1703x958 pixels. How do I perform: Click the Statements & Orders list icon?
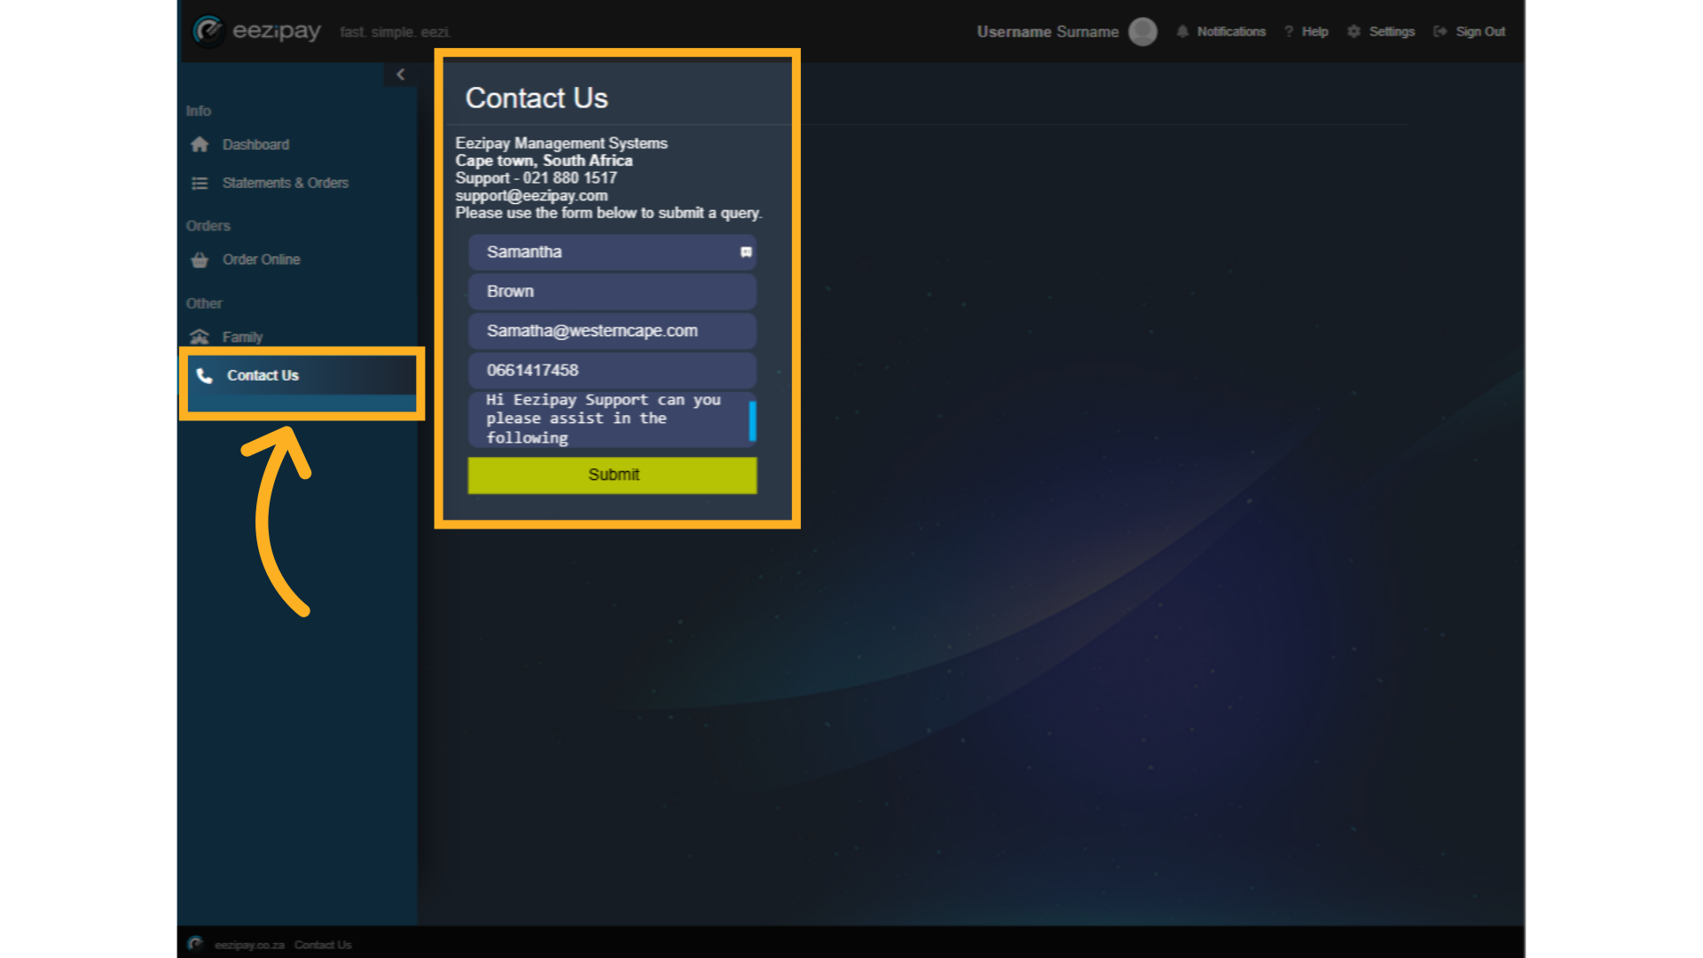click(x=200, y=183)
